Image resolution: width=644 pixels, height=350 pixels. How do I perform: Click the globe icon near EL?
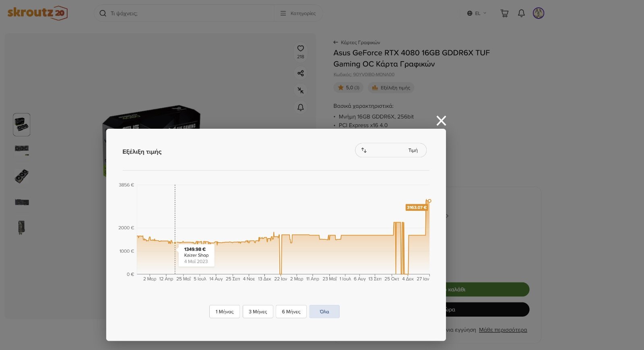[x=469, y=13]
